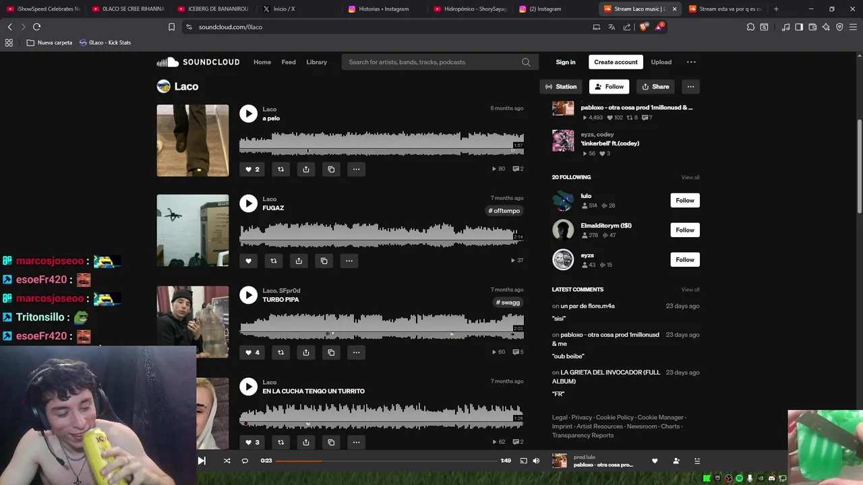Share the track 'FUGAZ'
This screenshot has height=485, width=863.
[299, 261]
